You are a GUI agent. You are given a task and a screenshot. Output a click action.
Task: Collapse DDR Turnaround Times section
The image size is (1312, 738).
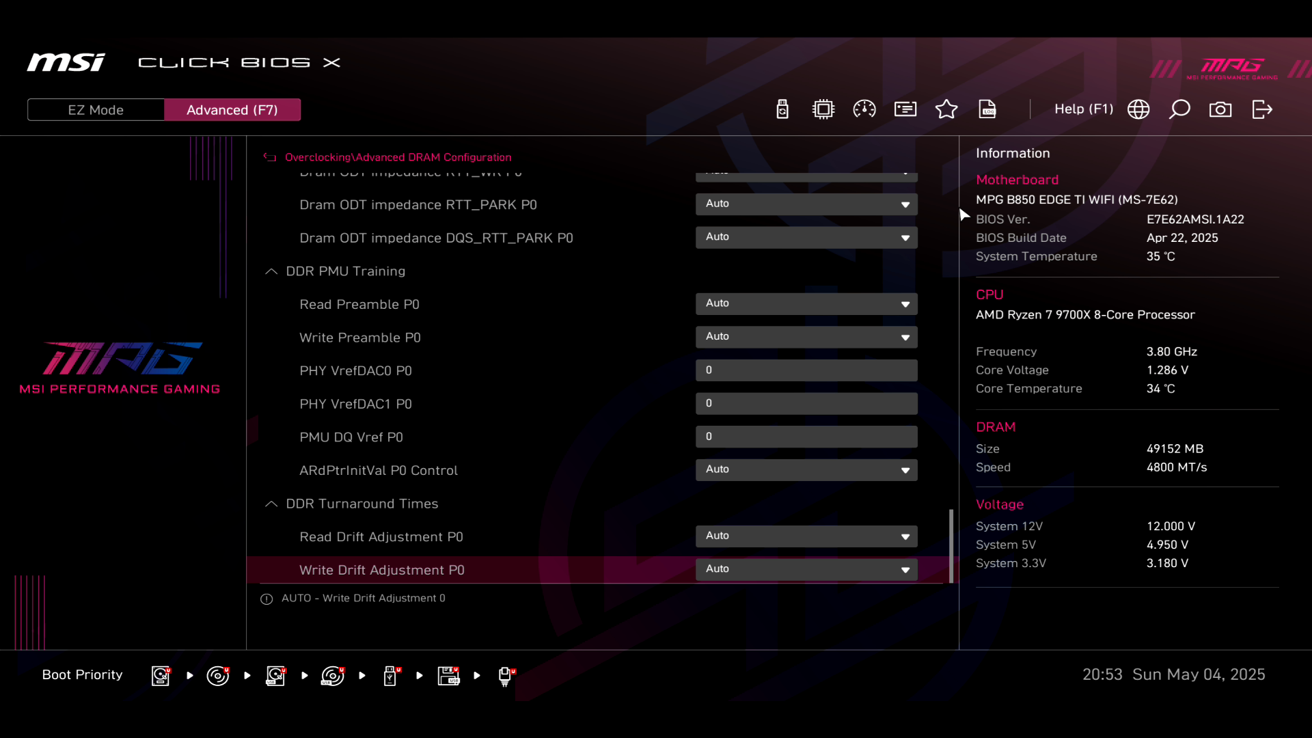point(271,504)
